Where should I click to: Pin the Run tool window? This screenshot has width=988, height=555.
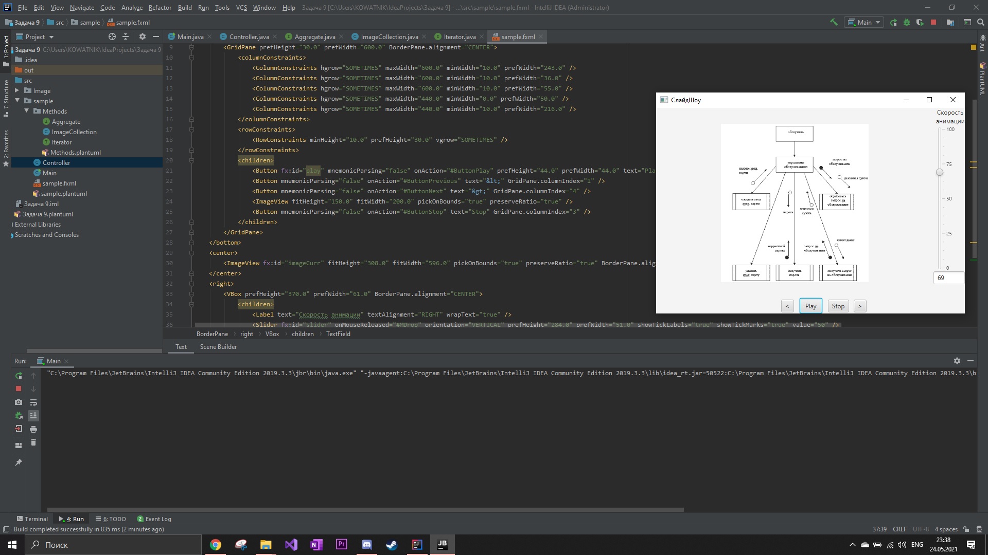point(19,462)
